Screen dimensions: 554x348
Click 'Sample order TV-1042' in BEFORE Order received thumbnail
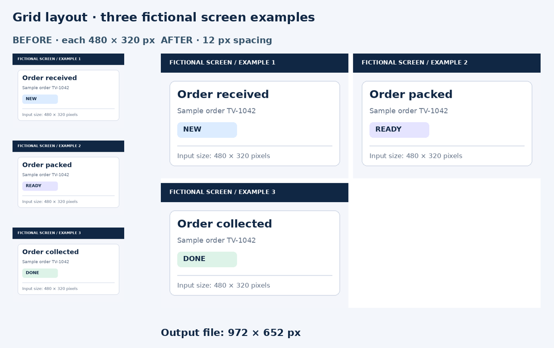(x=46, y=88)
